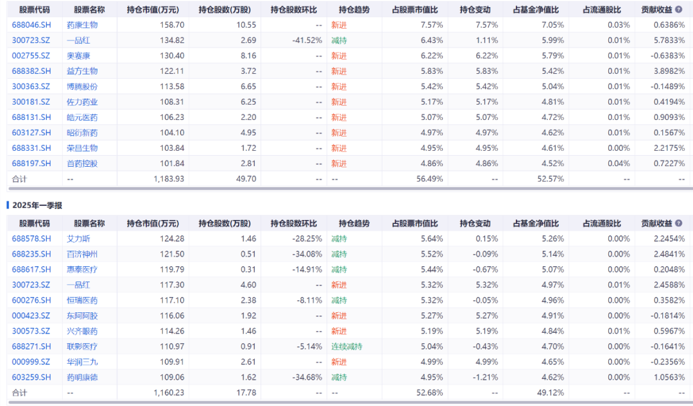Click 5.7833% contribution in top 一品红 row
Screen dimensions: 693x406
pyautogui.click(x=669, y=40)
